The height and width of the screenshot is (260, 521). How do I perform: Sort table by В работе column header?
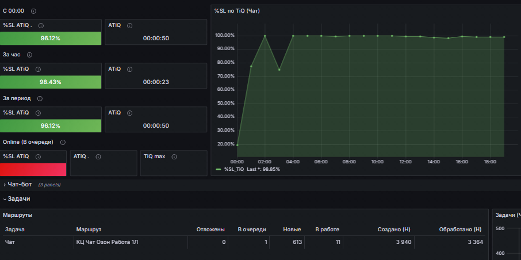point(327,230)
